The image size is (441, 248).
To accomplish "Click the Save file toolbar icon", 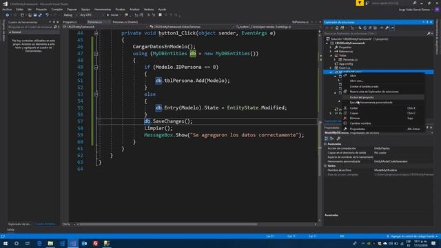I will pos(35,15).
